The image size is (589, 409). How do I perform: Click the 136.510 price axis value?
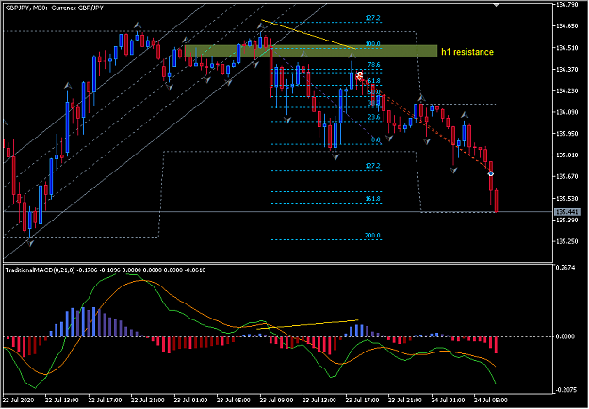(567, 48)
